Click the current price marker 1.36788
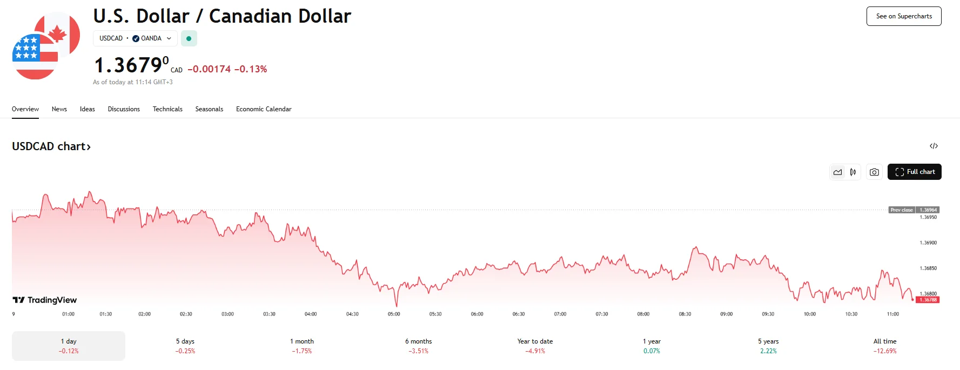 click(x=929, y=300)
